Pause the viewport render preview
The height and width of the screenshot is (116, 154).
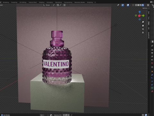point(148,5)
